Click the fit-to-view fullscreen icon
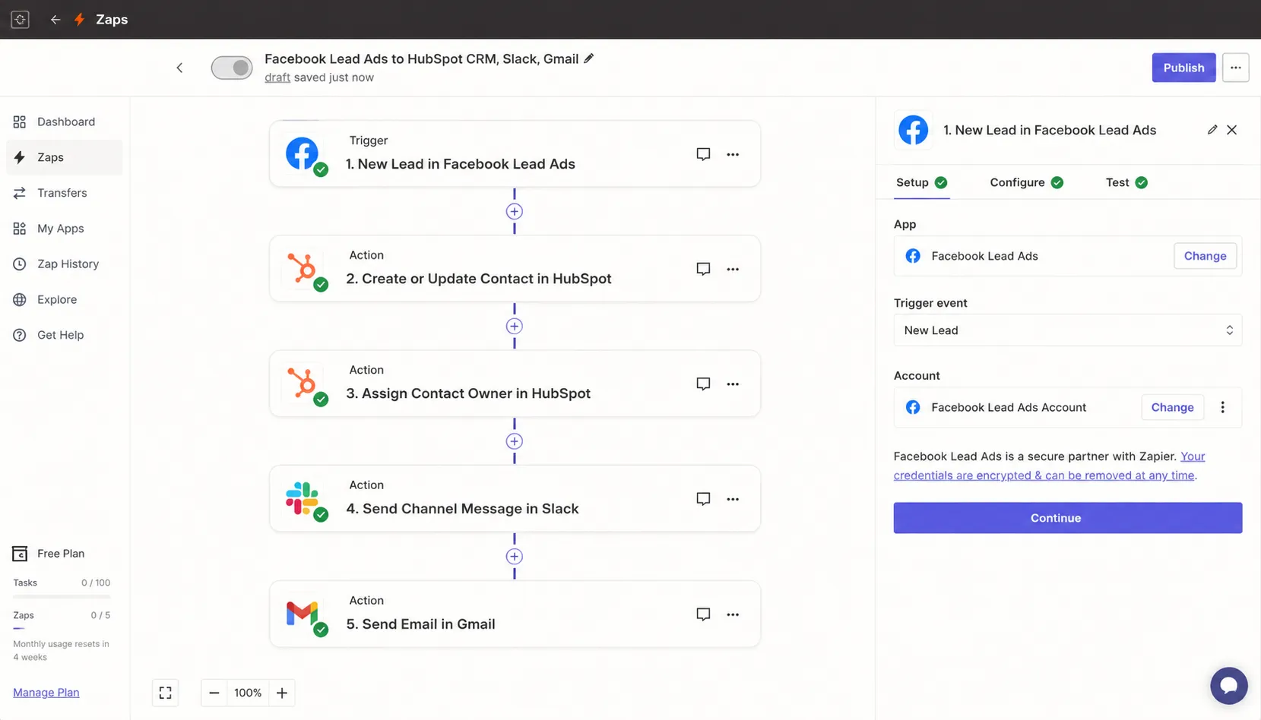The width and height of the screenshot is (1261, 720). [165, 693]
